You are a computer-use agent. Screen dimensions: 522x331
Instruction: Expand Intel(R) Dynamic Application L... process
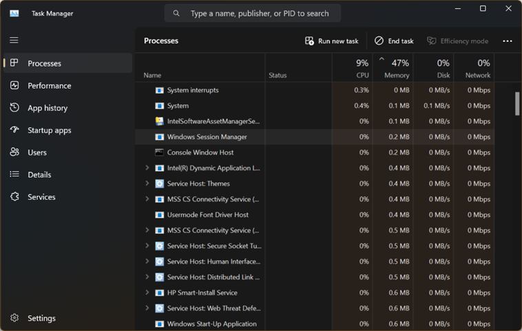pos(147,168)
